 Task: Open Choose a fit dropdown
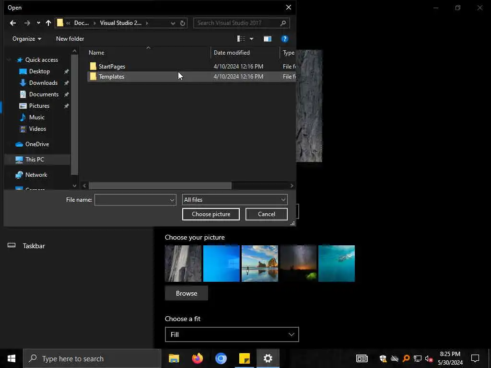232,334
